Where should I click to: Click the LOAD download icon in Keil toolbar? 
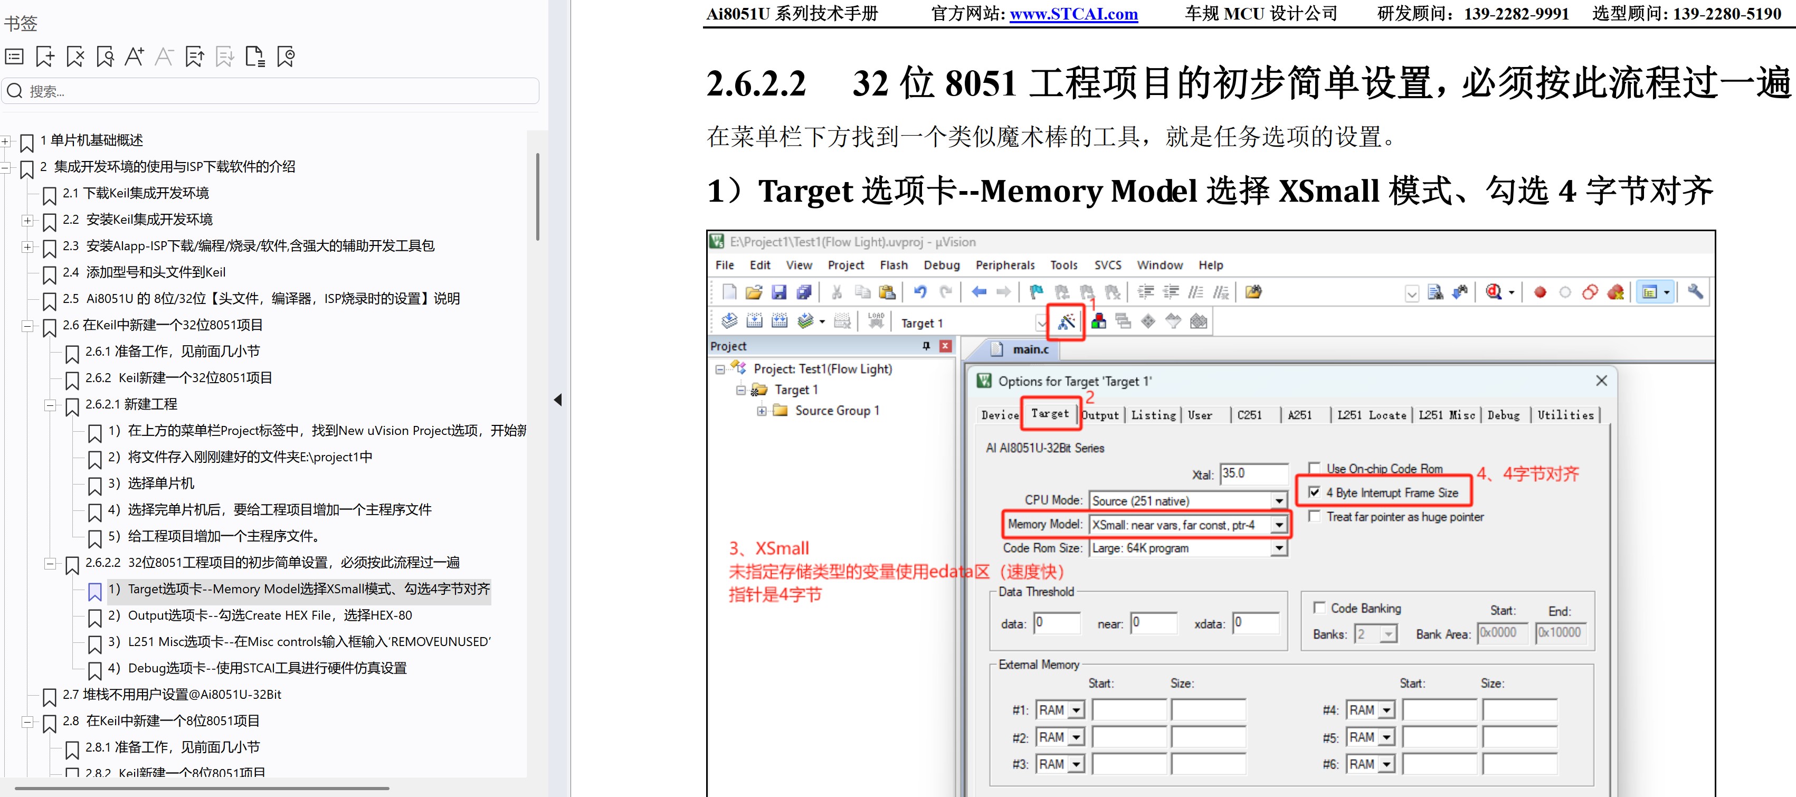(x=876, y=321)
